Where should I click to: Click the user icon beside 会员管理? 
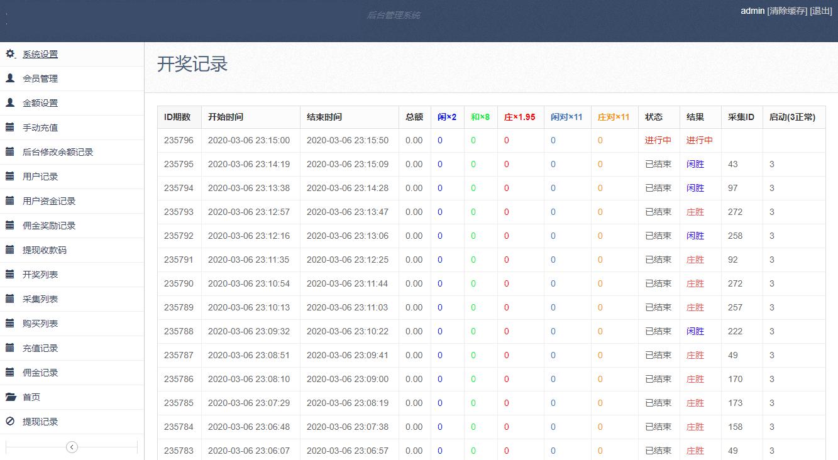[x=10, y=79]
